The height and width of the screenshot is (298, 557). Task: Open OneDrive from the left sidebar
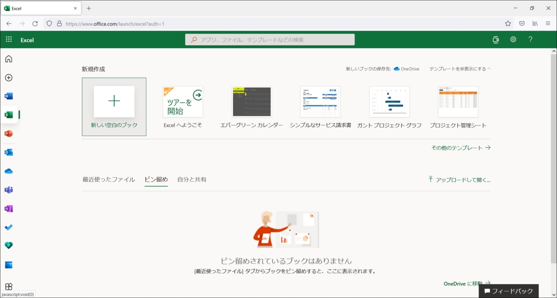tap(8, 171)
